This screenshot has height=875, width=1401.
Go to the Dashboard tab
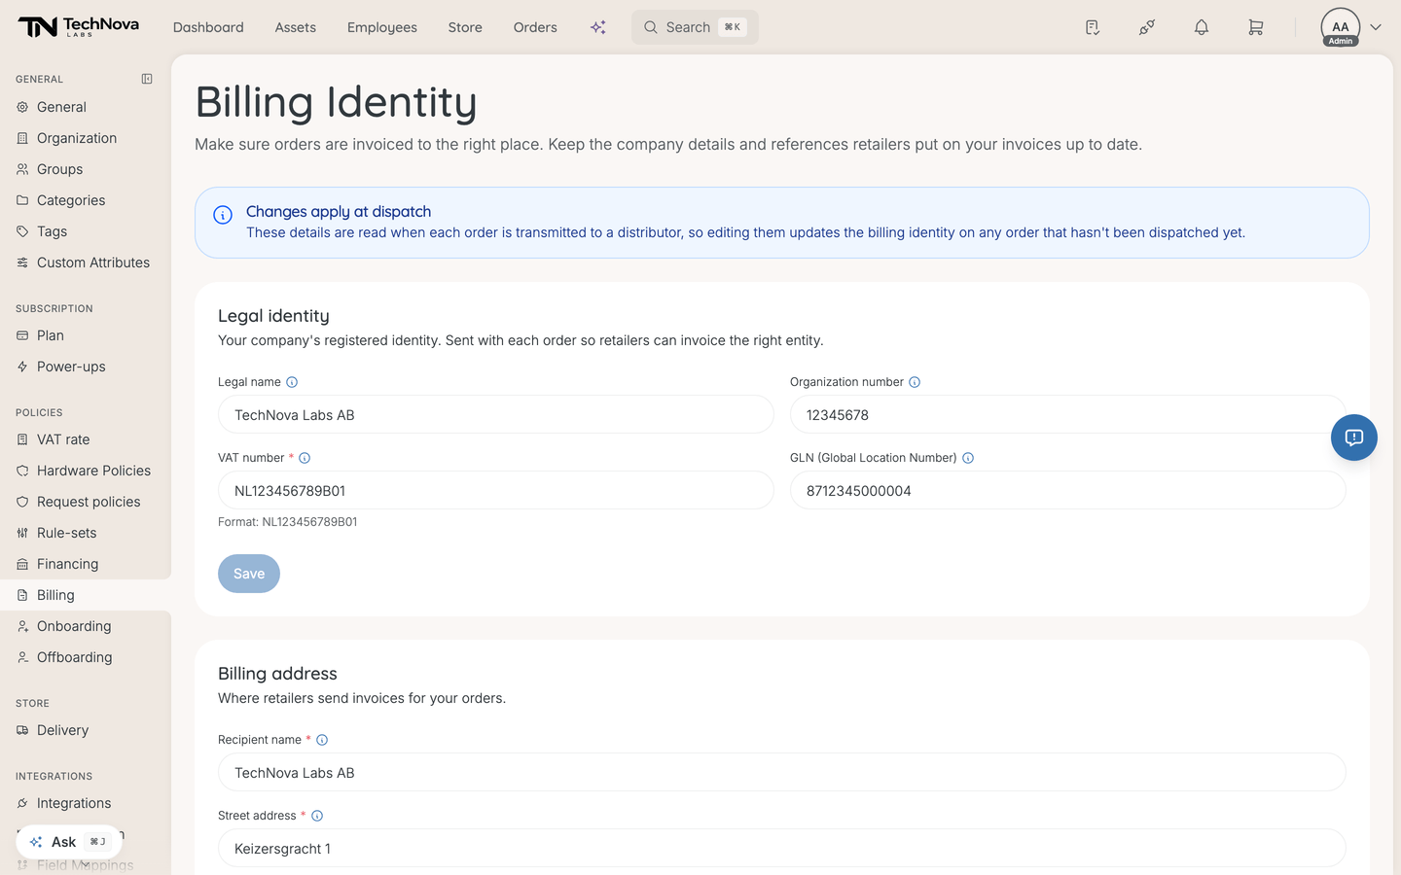[208, 27]
